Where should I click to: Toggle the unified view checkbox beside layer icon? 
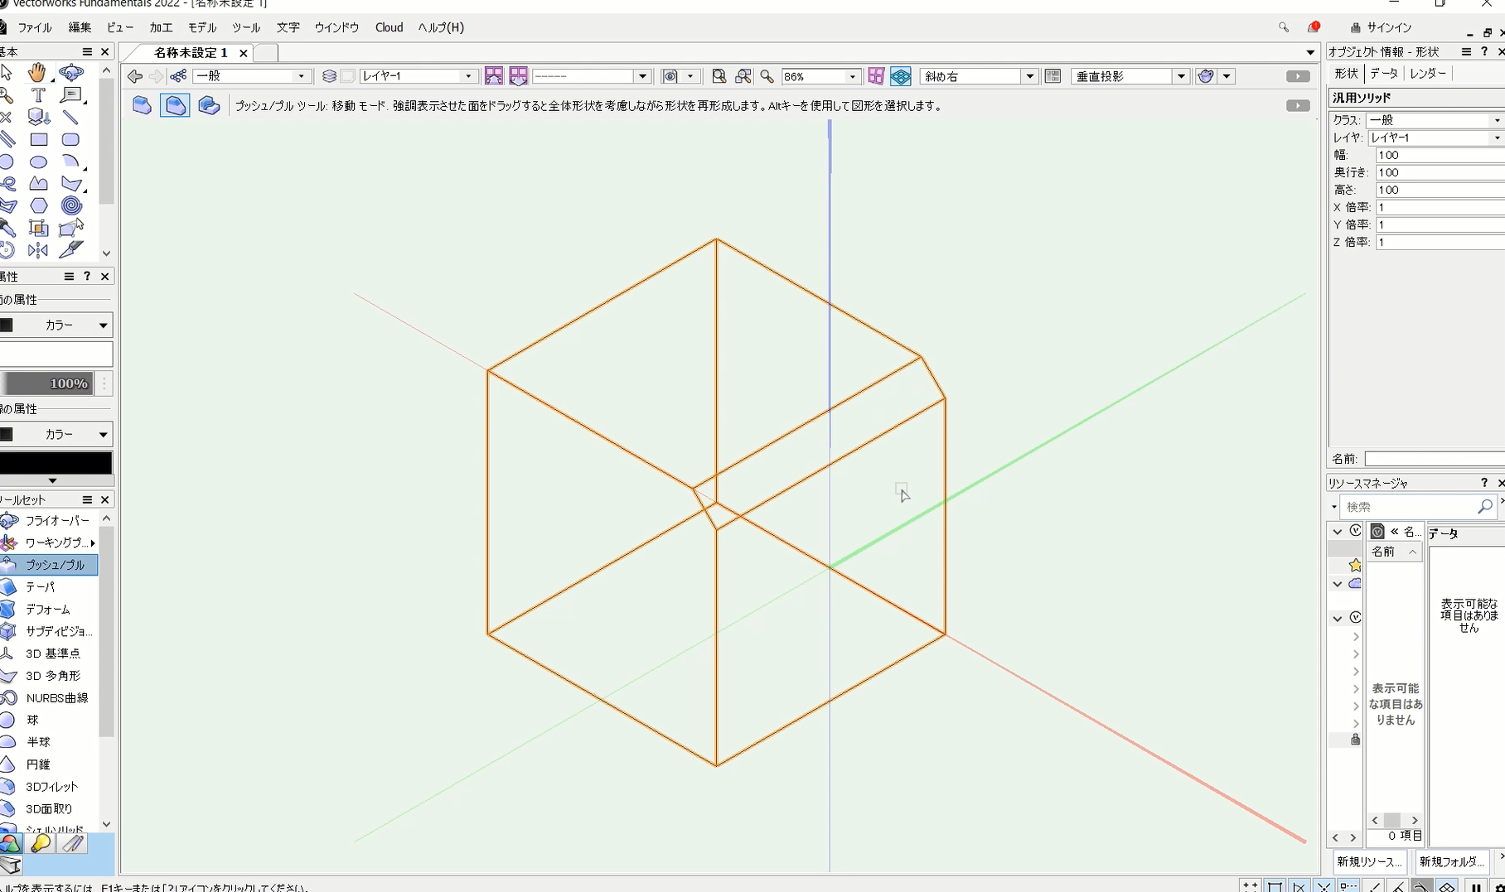pos(348,76)
